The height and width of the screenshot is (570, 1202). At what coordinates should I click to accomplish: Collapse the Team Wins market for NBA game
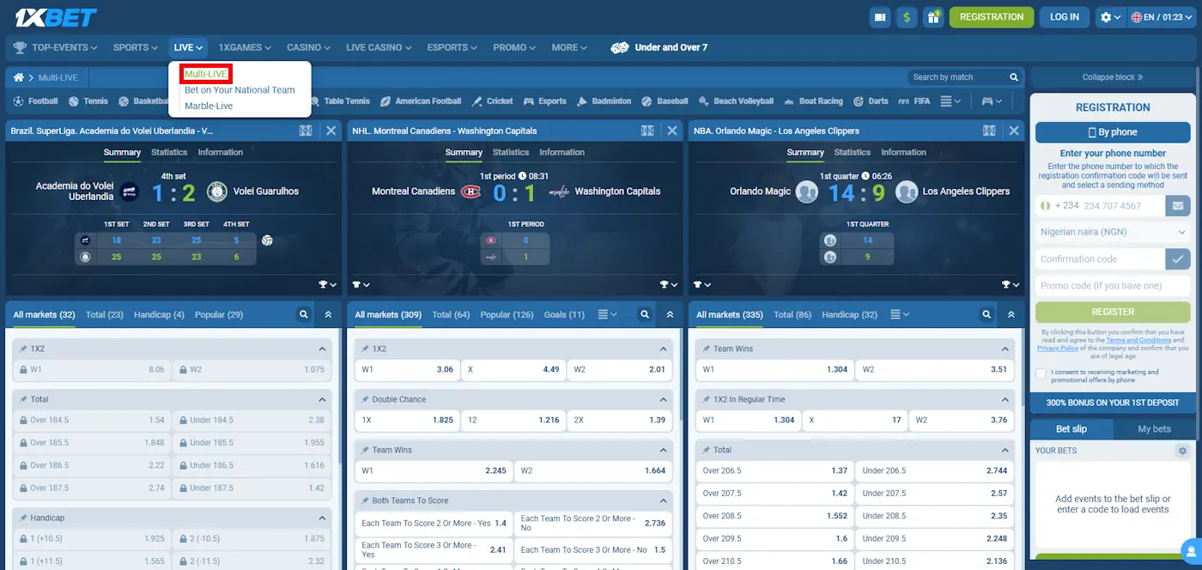pyautogui.click(x=1003, y=349)
